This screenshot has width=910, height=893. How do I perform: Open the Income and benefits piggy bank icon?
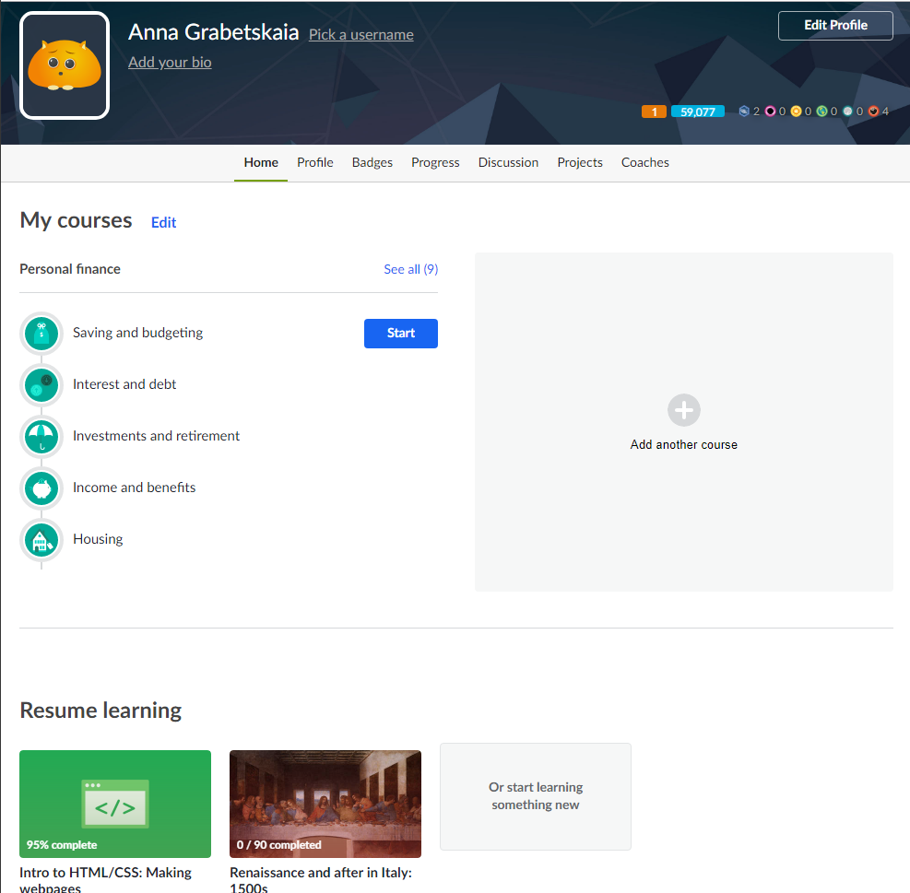point(41,488)
